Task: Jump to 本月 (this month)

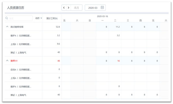Action: click(x=76, y=8)
